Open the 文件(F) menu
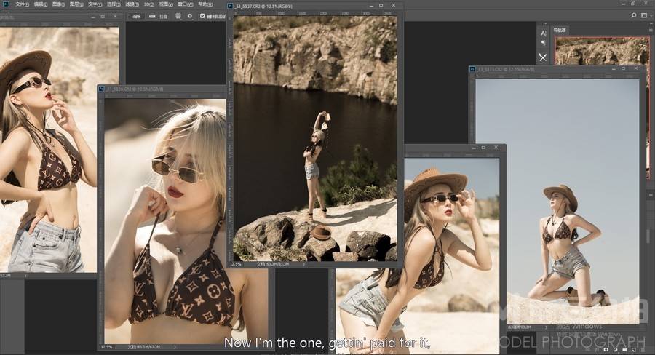The width and height of the screenshot is (655, 355). click(x=22, y=4)
